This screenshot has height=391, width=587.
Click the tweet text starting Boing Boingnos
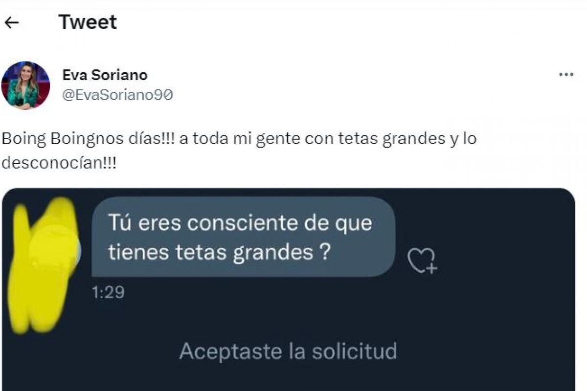click(x=239, y=151)
